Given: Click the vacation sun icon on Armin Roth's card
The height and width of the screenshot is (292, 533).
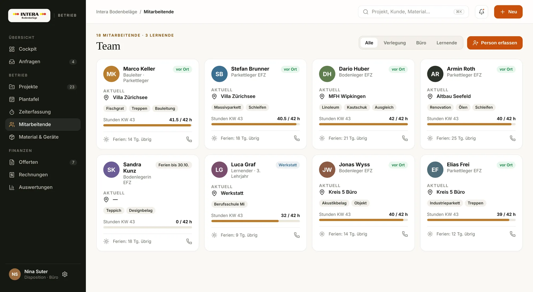Looking at the screenshot, I should 430,138.
